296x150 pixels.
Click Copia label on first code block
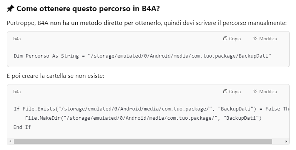(235, 39)
